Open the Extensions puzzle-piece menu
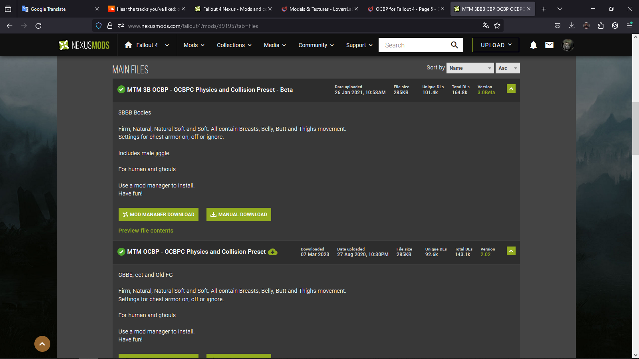 tap(601, 26)
